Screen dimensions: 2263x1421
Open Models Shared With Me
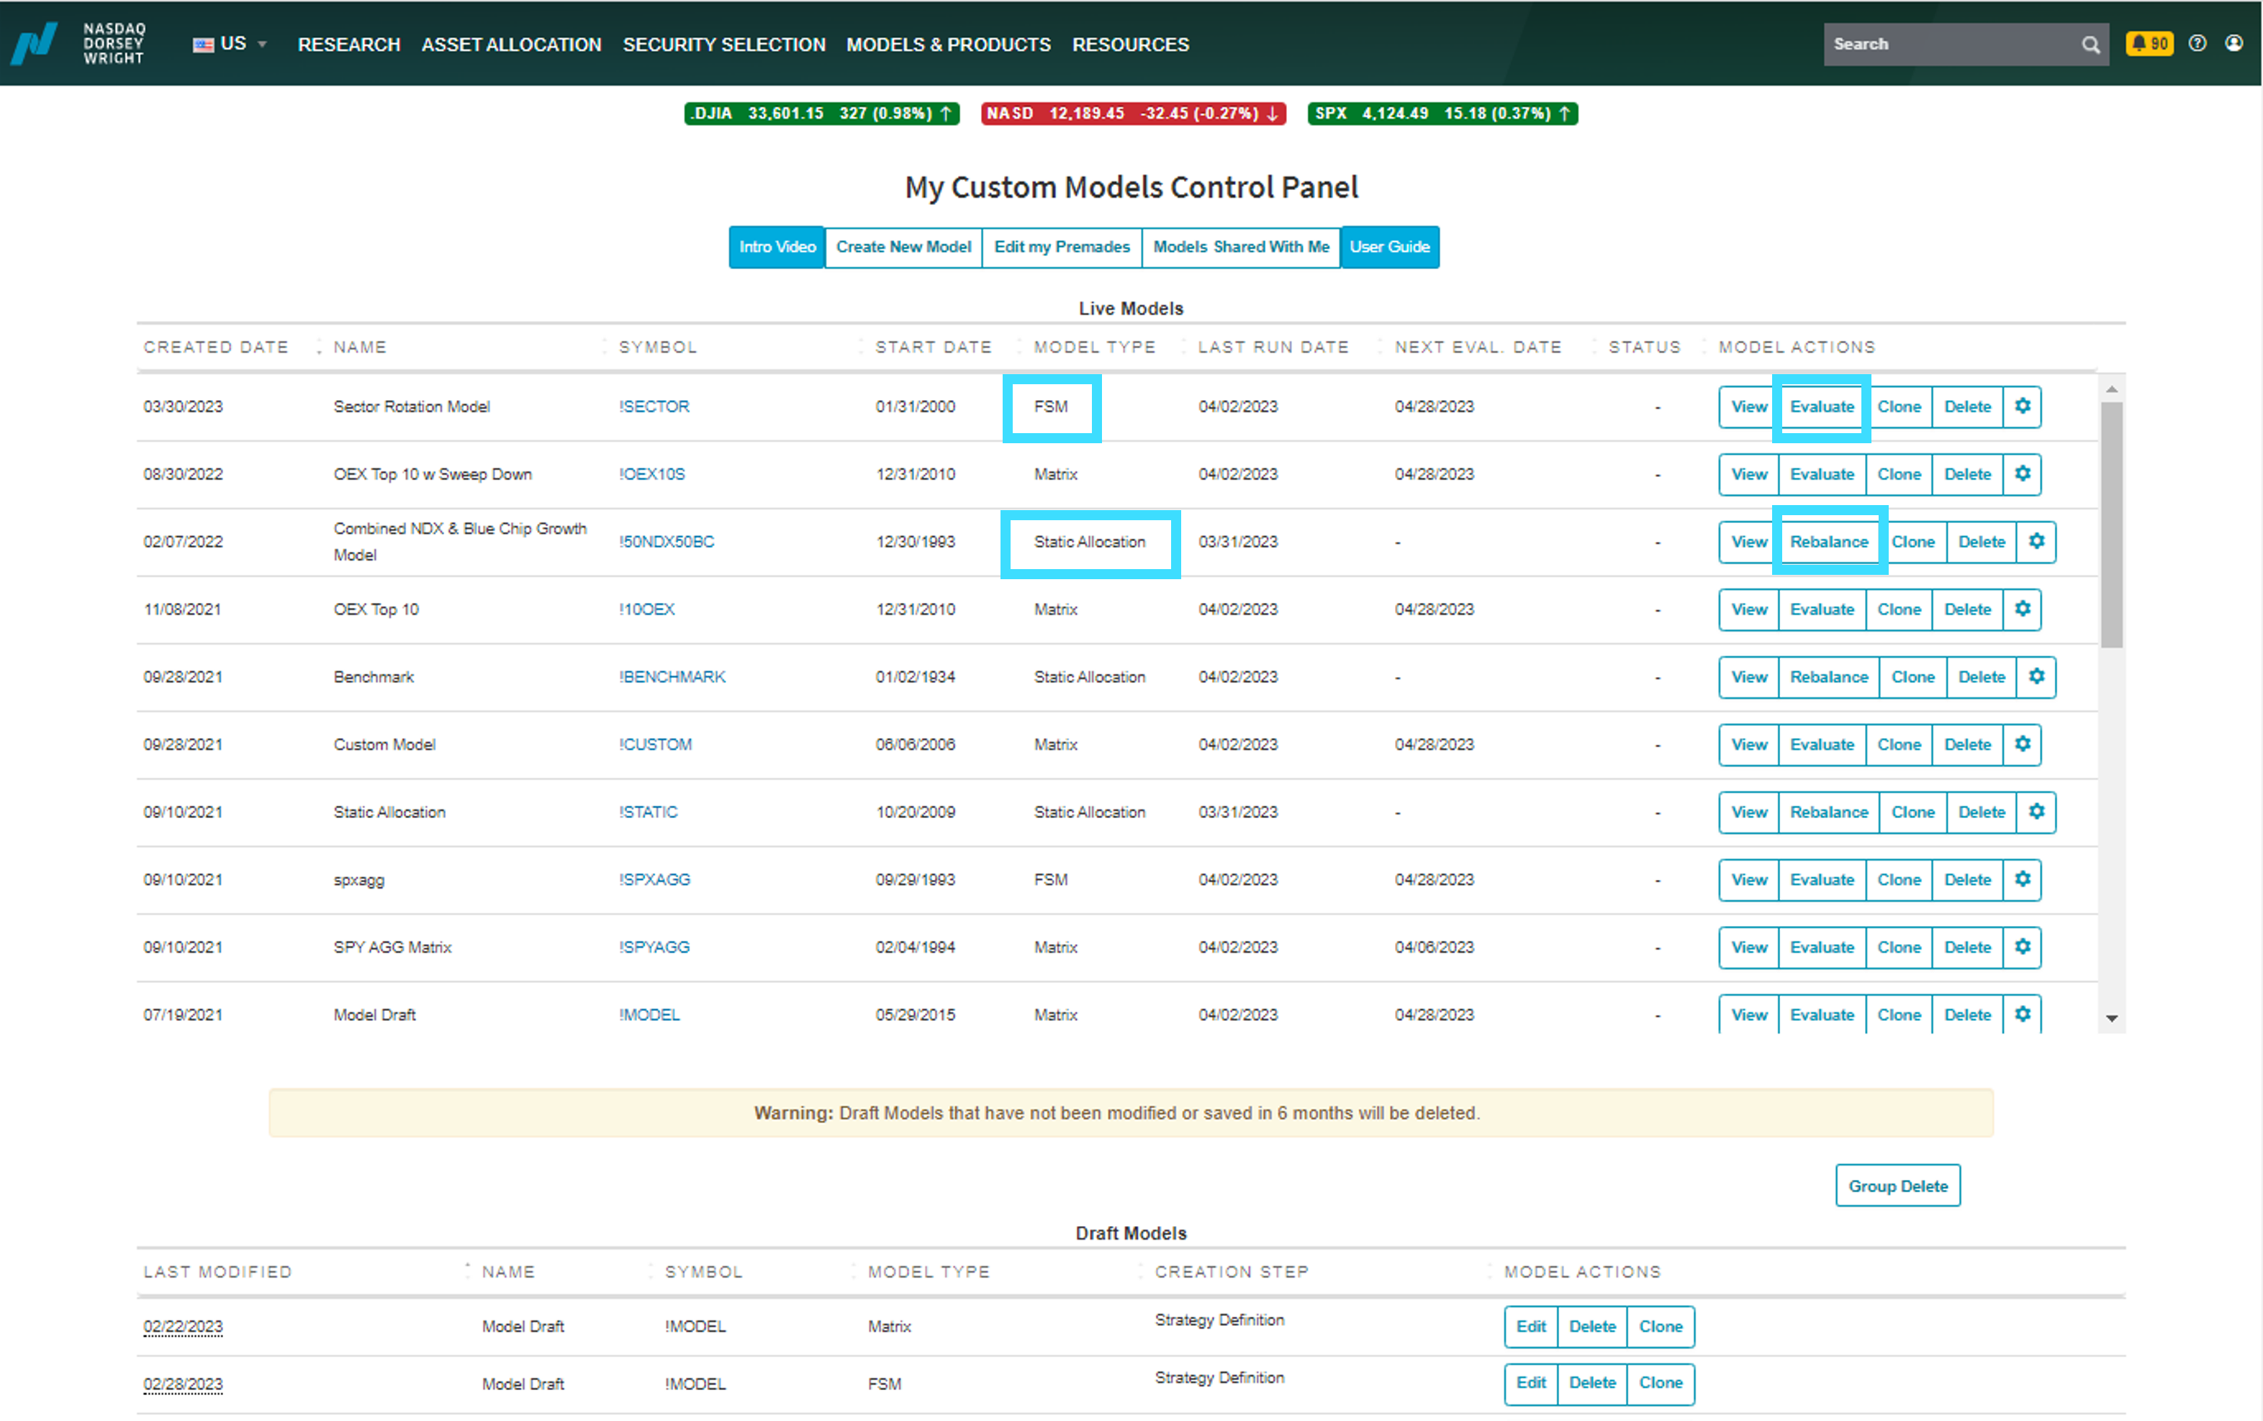[x=1240, y=246]
